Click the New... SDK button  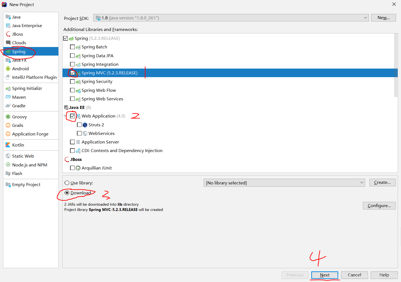tap(384, 18)
